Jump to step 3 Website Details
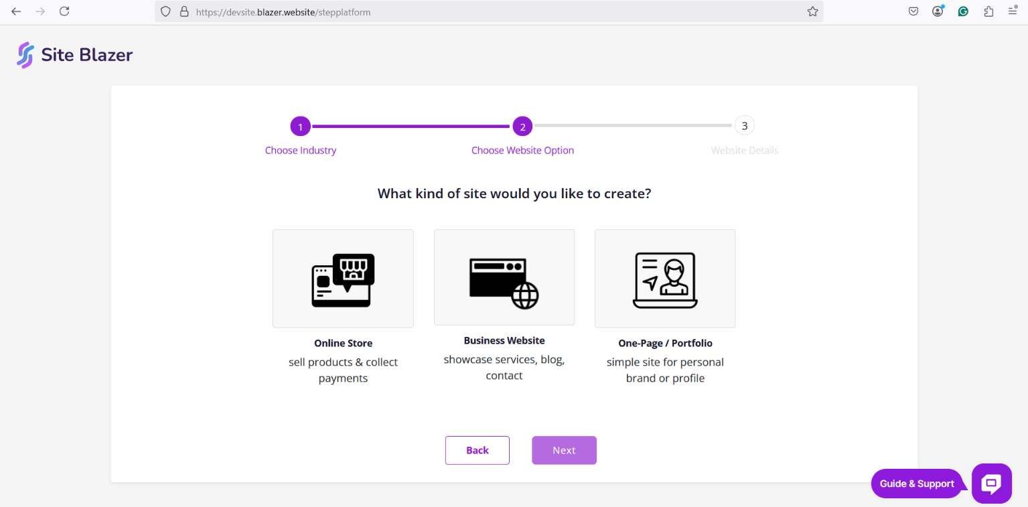The image size is (1028, 507). (744, 126)
